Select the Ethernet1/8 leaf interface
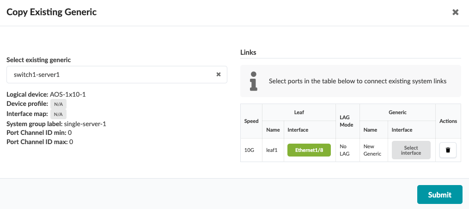This screenshot has width=469, height=209. click(x=309, y=150)
